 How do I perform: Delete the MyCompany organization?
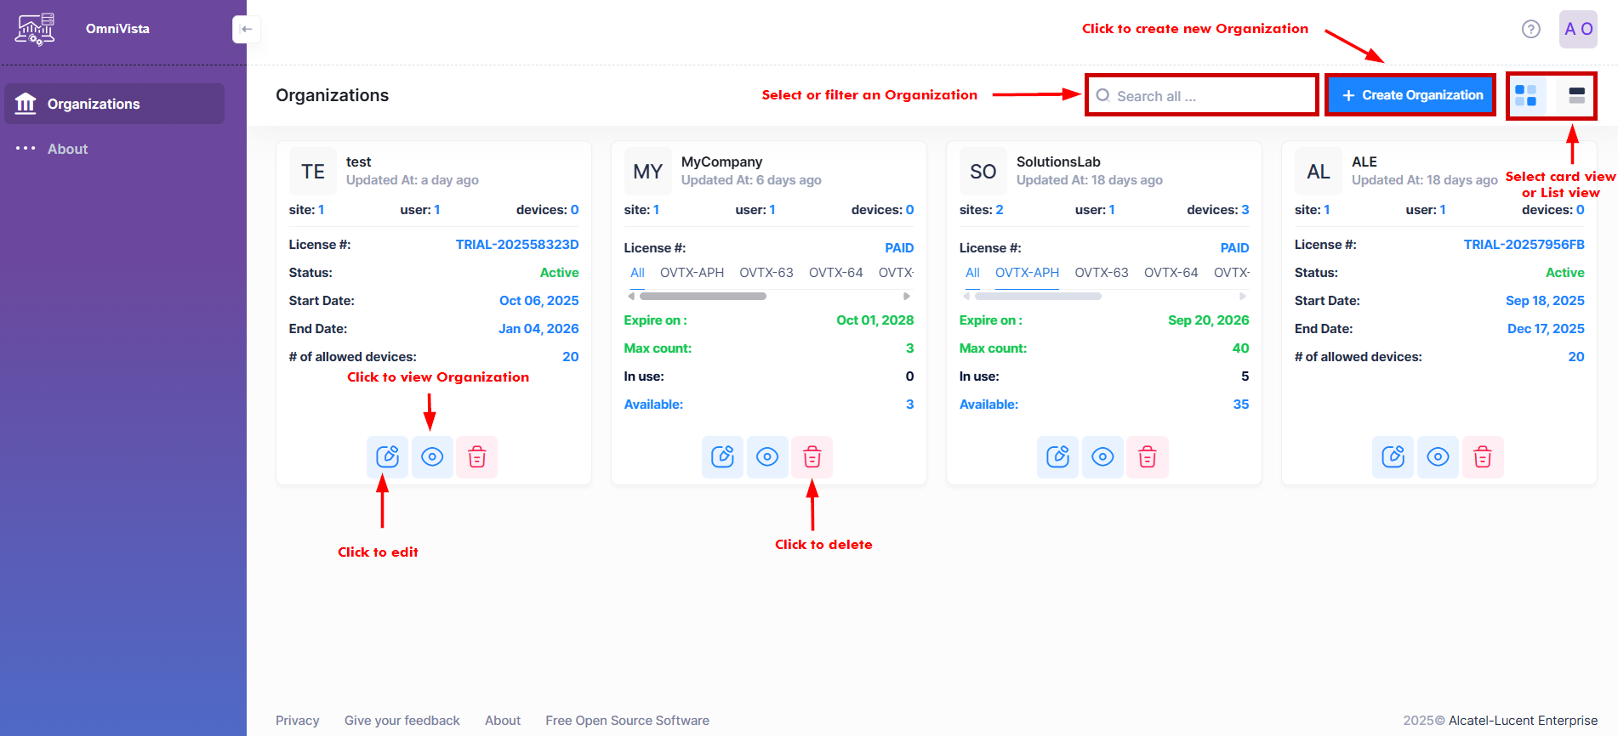(812, 457)
